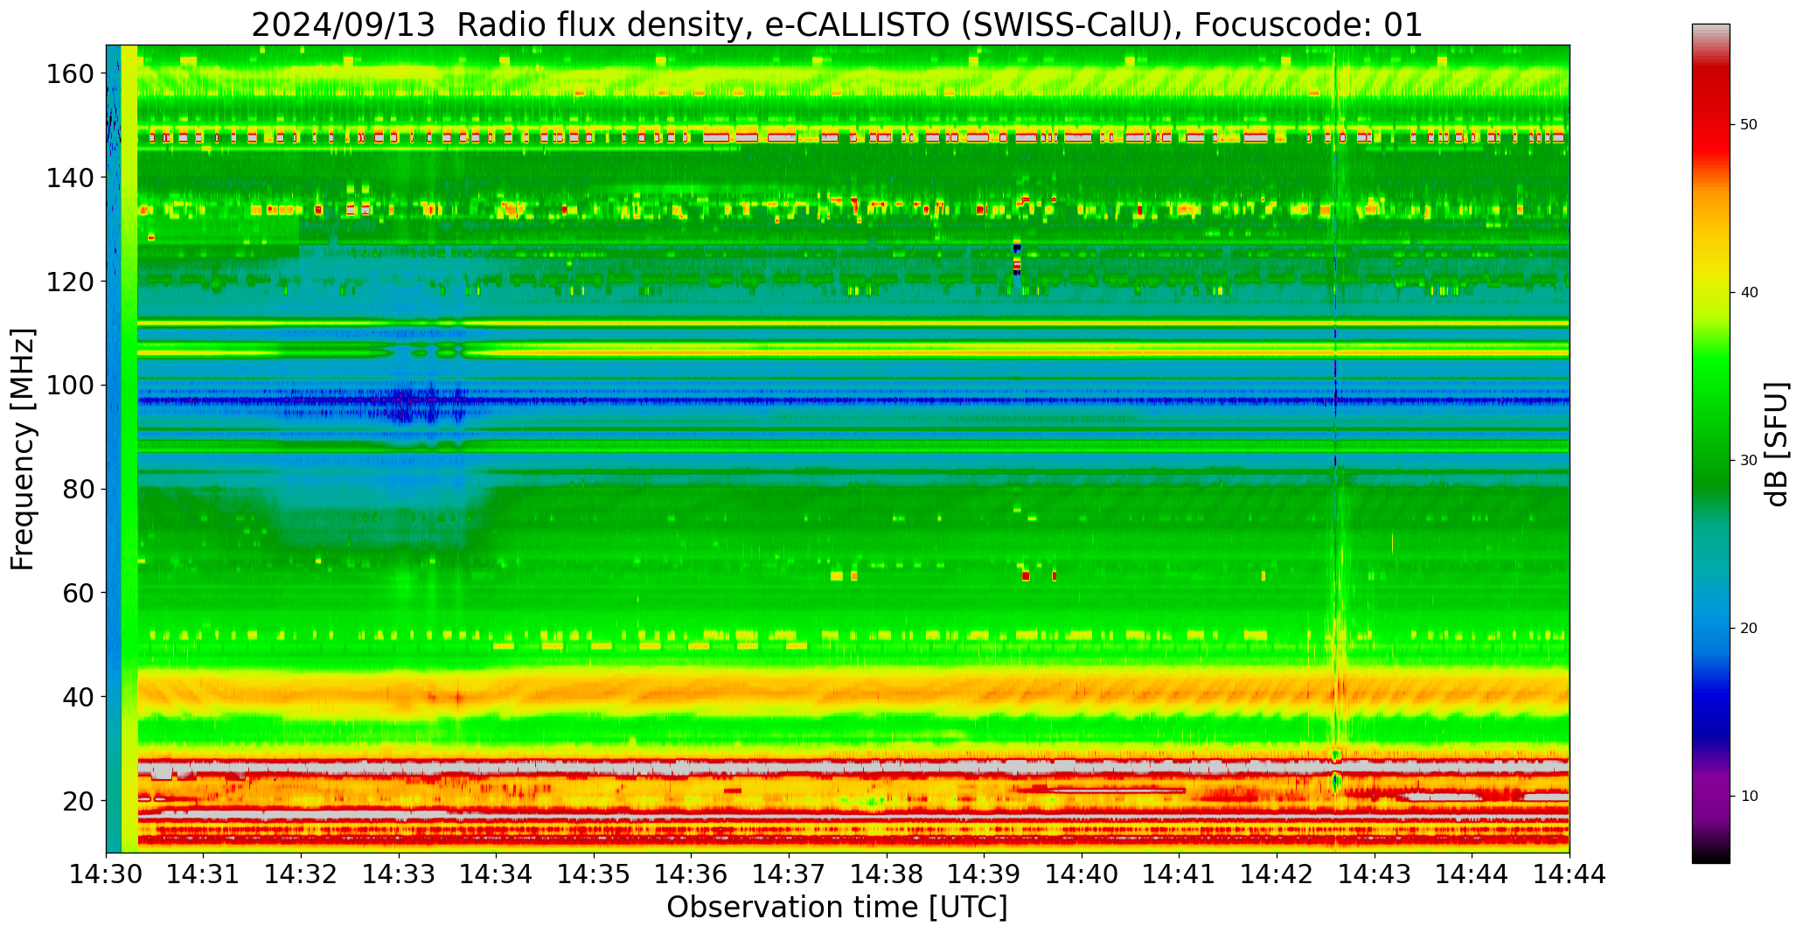Click the 14:40 time tick label
Screen dimensions: 1803x933
click(x=1082, y=874)
